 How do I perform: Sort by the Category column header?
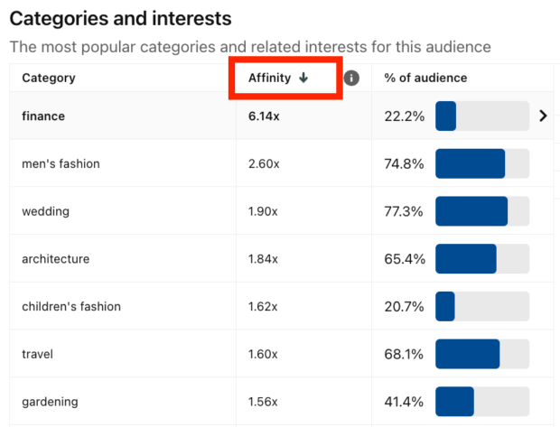point(49,78)
